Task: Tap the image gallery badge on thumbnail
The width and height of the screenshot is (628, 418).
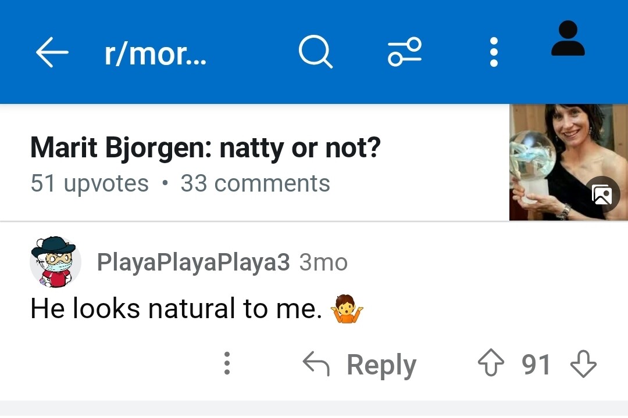Action: pyautogui.click(x=602, y=195)
